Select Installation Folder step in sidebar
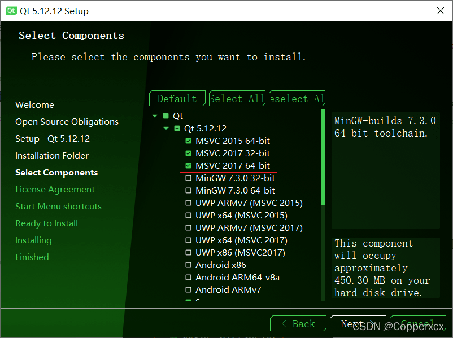The width and height of the screenshot is (453, 338). 52,156
